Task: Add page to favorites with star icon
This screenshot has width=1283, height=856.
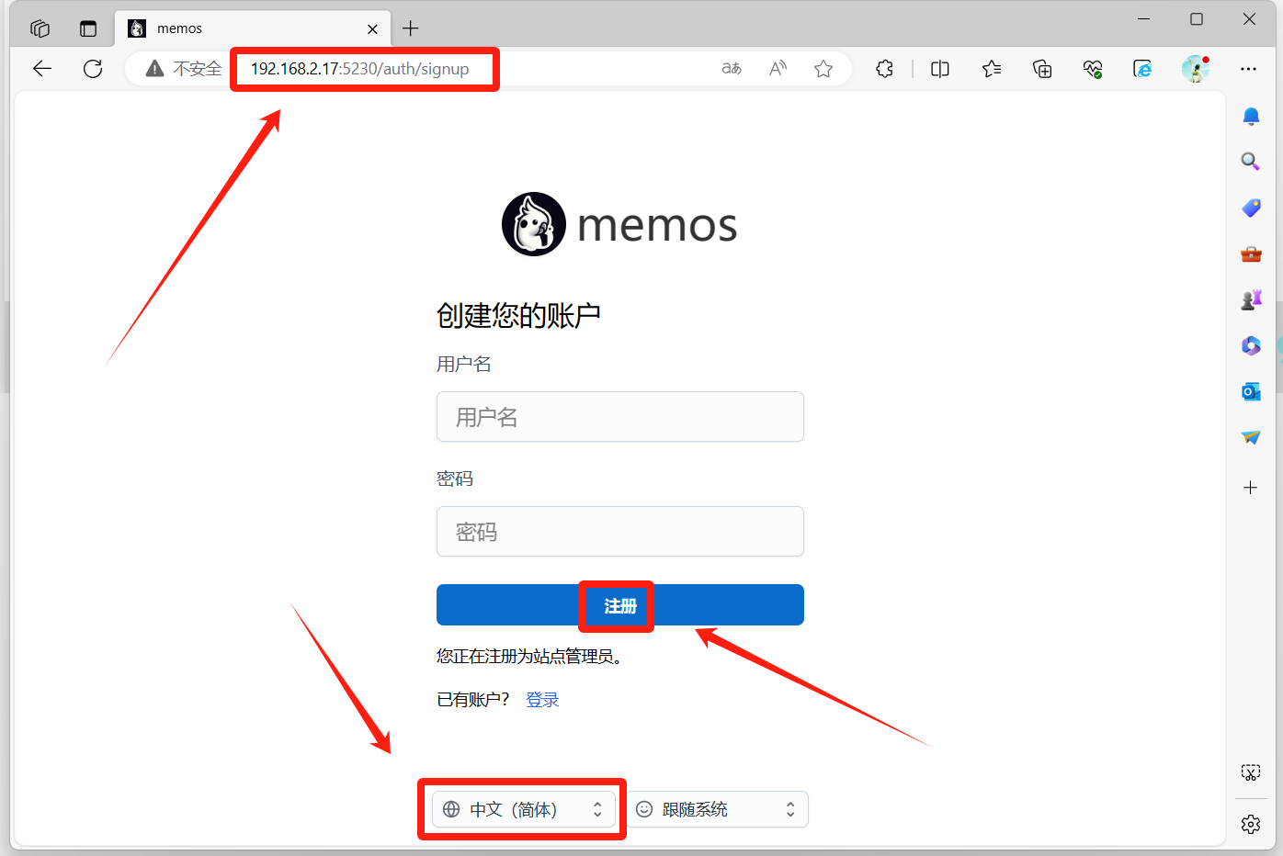Action: [x=823, y=69]
